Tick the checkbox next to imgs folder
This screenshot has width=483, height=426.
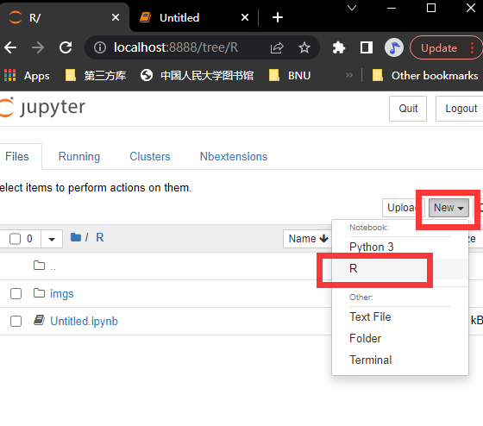pyautogui.click(x=16, y=293)
